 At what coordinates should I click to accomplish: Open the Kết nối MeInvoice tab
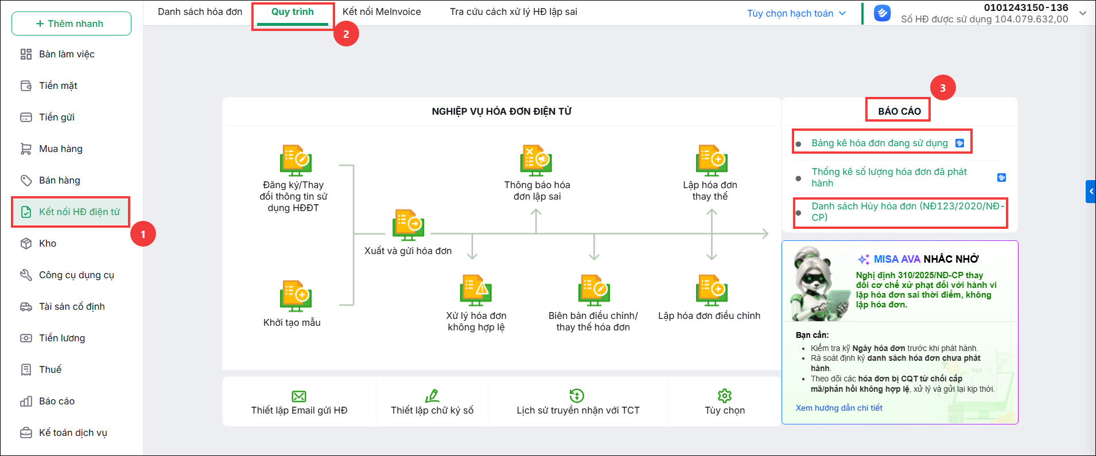382,11
